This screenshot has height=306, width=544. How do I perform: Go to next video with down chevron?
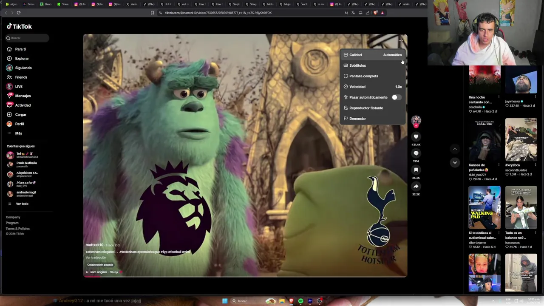(455, 162)
